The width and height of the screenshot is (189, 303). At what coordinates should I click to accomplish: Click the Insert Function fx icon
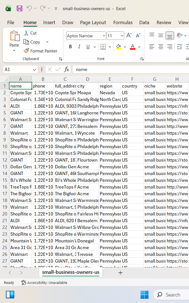pos(66,69)
